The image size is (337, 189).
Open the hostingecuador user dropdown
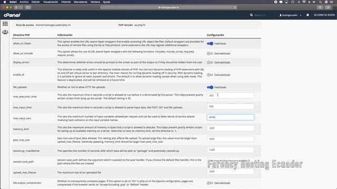point(290,15)
